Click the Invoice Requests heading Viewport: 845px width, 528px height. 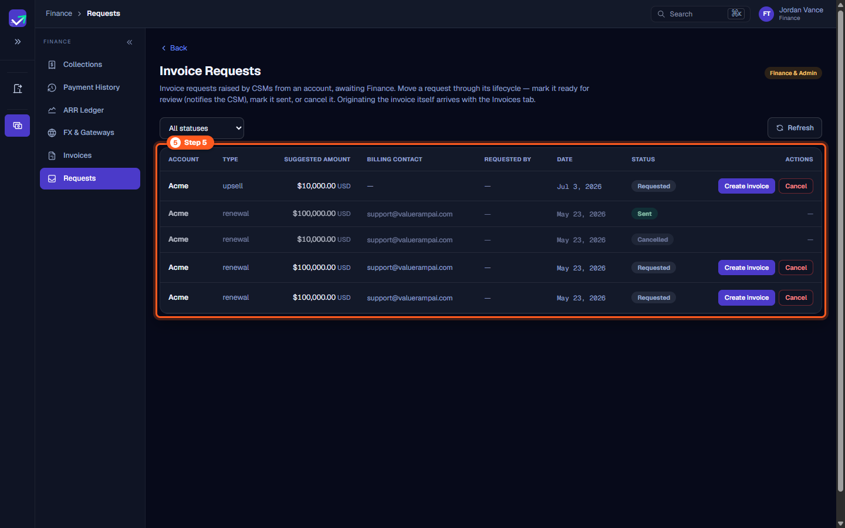[210, 71]
